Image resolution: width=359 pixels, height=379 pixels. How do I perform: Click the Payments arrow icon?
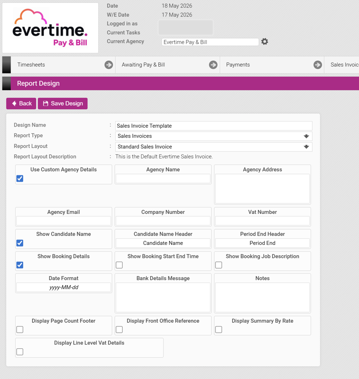pyautogui.click(x=318, y=65)
